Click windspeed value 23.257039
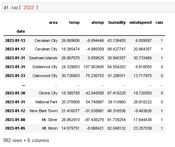The height and width of the screenshot is (147, 175). pyautogui.click(x=143, y=128)
